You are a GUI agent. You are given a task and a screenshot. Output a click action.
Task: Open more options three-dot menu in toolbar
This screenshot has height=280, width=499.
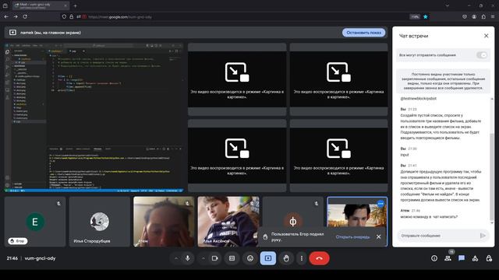(x=302, y=258)
